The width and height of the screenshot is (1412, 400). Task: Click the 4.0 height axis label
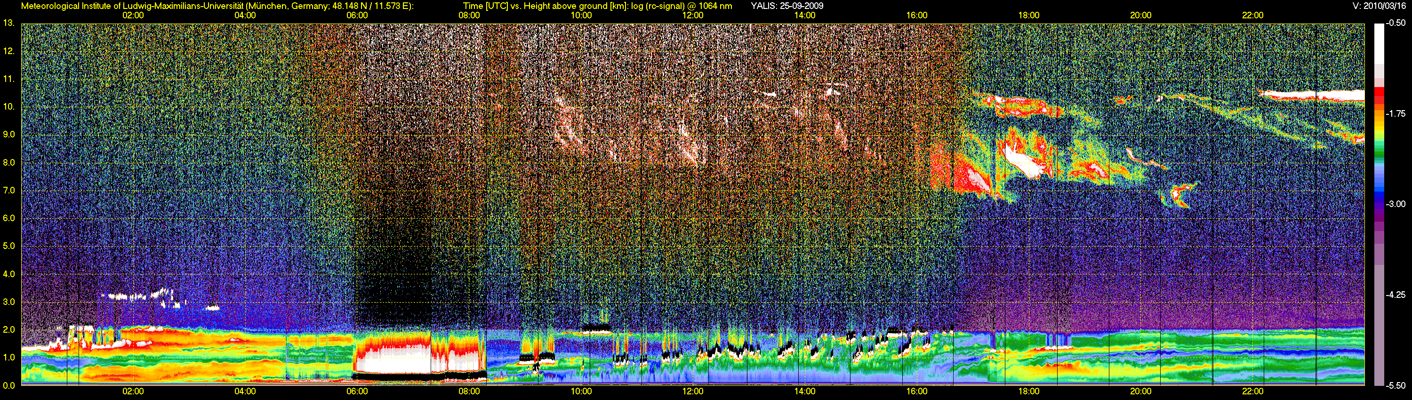pyautogui.click(x=8, y=273)
